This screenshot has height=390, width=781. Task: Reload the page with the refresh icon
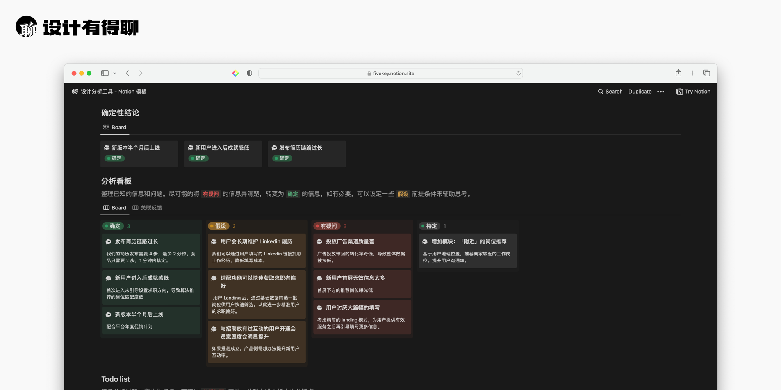tap(518, 73)
